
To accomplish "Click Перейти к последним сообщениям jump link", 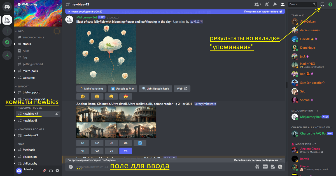I will [x=258, y=160].
